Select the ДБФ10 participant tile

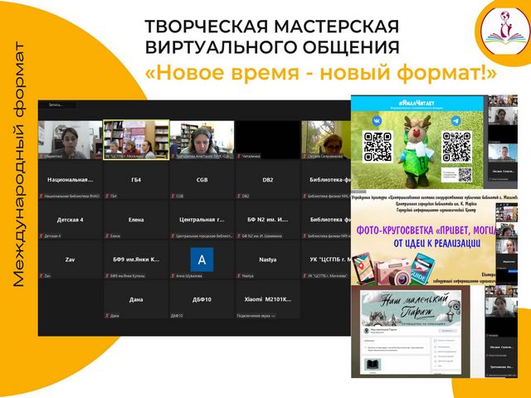(x=202, y=299)
